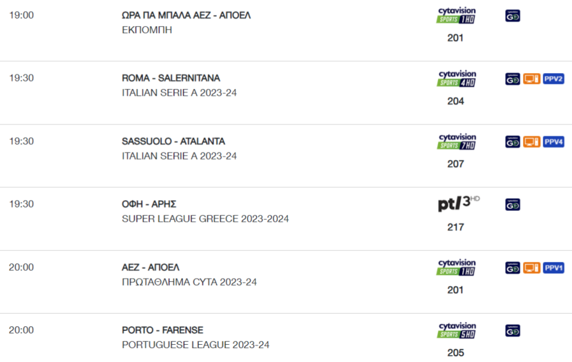Click the Cytavision Sports 5HD channel logo
Screen dimensions: 572x362
456,330
